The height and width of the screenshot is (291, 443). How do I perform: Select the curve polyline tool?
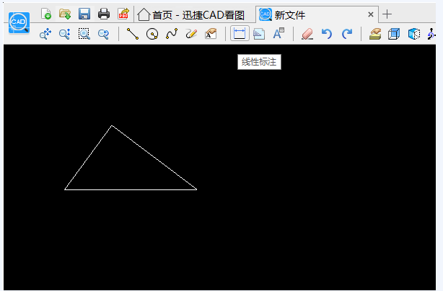(x=172, y=34)
